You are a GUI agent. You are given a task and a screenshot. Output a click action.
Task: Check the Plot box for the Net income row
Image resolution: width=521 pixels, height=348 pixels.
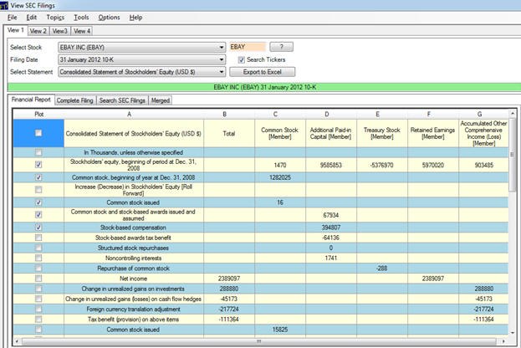tap(38, 276)
